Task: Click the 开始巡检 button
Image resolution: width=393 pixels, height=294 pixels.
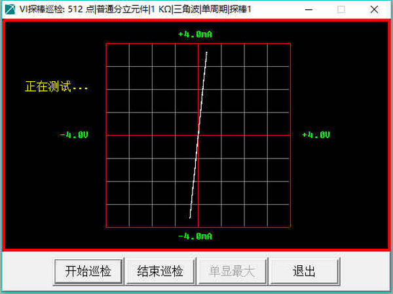Action: point(88,272)
